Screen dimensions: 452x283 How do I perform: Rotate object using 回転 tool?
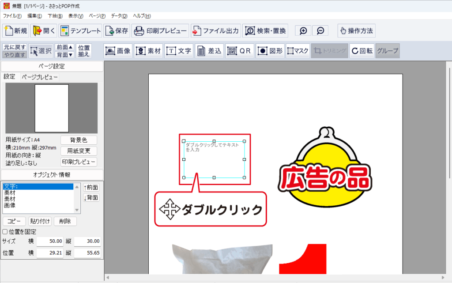pos(362,51)
